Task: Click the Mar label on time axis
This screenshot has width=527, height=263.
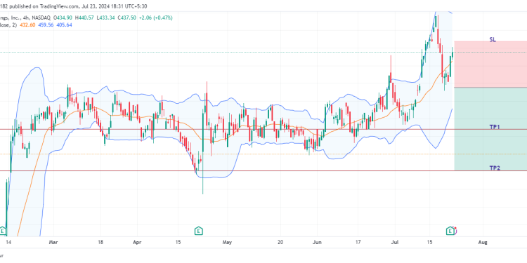Action: click(53, 242)
